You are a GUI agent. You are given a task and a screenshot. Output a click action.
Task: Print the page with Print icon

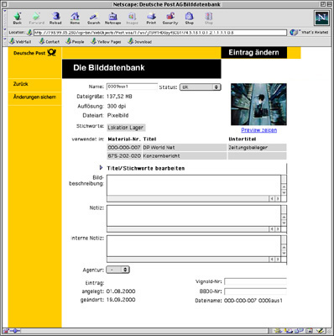pos(151,18)
